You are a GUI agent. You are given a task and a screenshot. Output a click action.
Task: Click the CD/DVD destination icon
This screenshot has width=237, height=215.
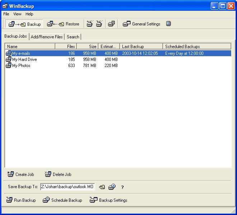112,187
